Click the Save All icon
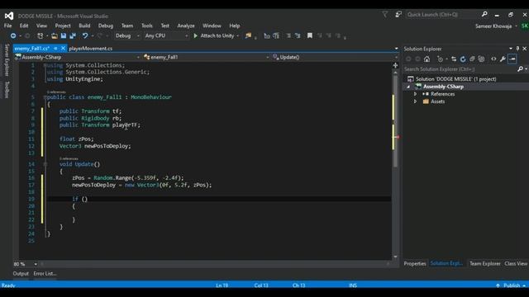This screenshot has height=297, width=529. pyautogui.click(x=73, y=35)
